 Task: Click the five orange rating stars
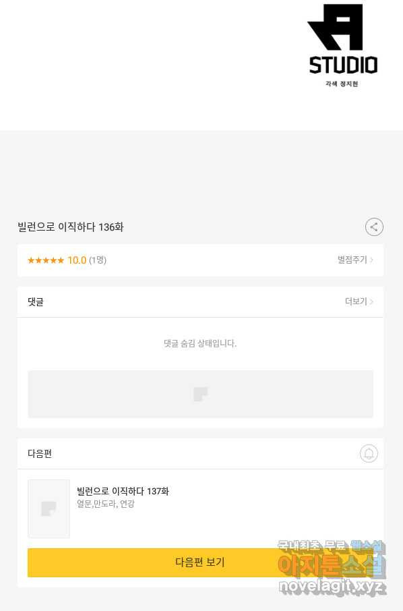tap(46, 260)
